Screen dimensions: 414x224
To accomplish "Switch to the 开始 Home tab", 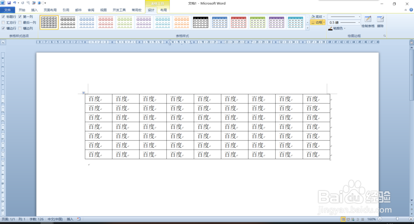I will point(22,10).
